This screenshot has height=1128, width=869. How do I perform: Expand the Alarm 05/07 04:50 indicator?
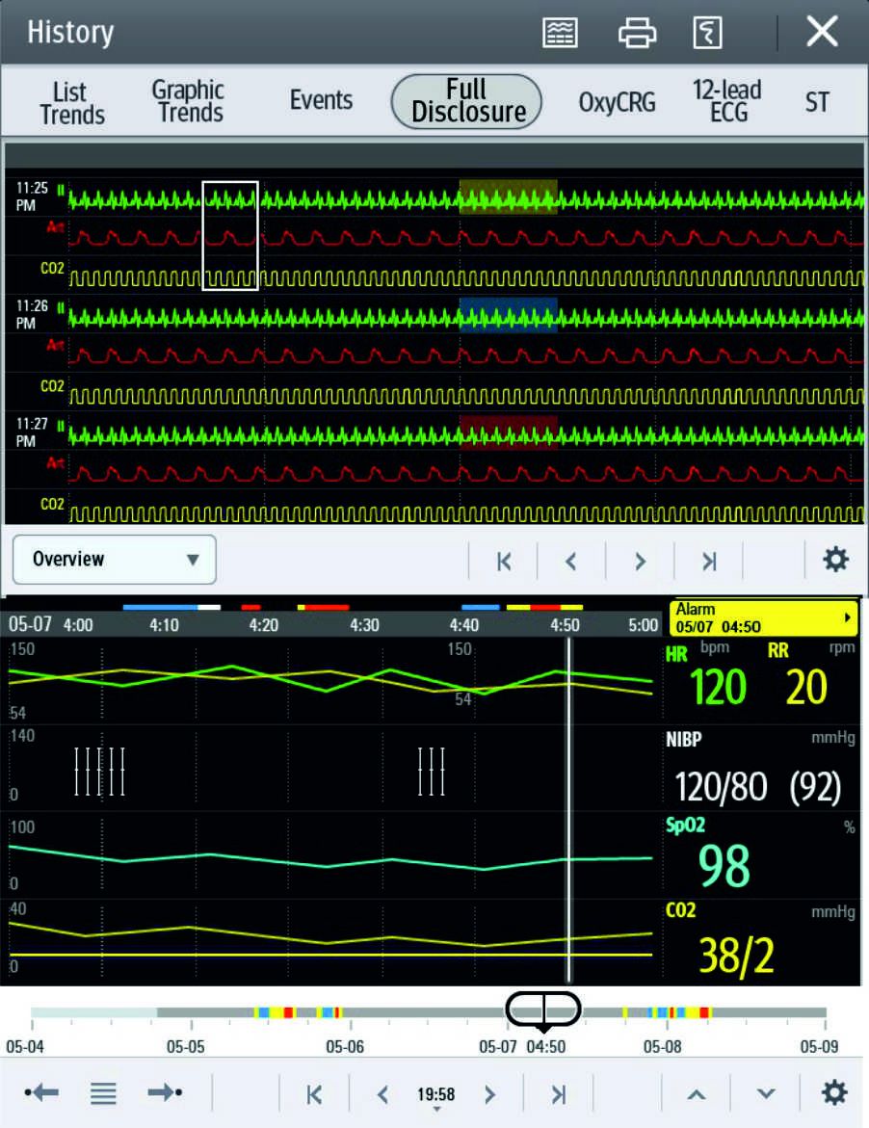pyautogui.click(x=764, y=617)
